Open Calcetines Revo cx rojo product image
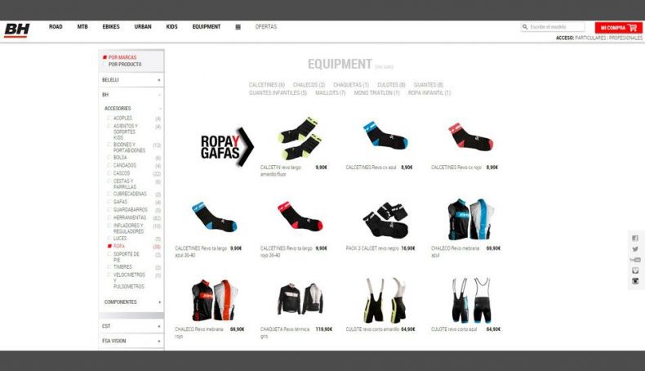 (470, 137)
